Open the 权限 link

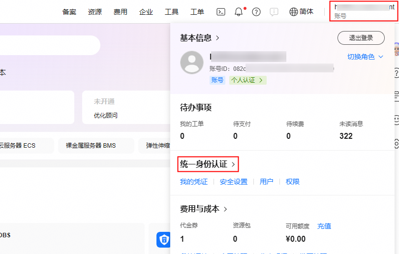(293, 182)
